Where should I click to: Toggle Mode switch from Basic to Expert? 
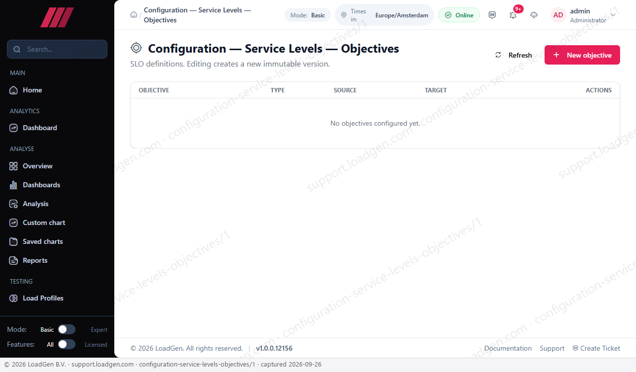[x=67, y=329]
